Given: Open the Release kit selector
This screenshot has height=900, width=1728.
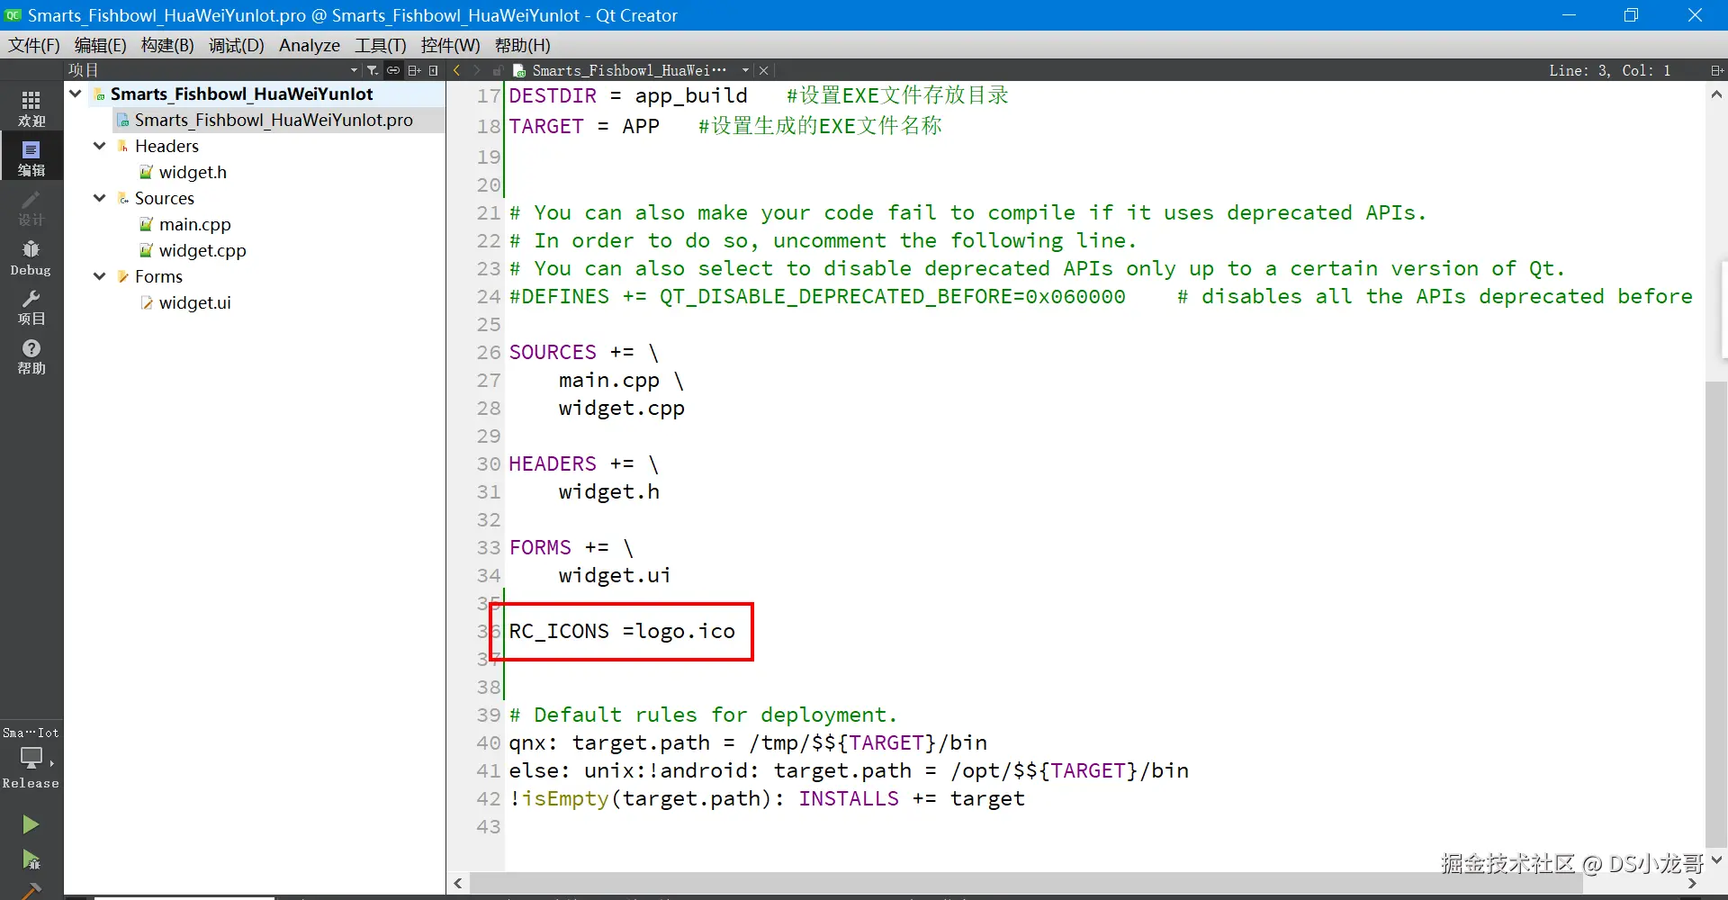Looking at the screenshot, I should 31,758.
